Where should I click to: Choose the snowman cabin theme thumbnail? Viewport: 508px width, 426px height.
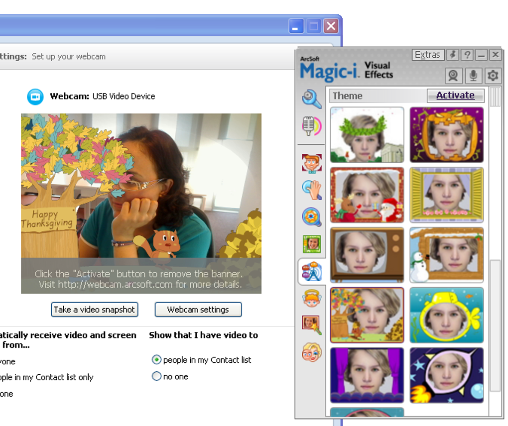446,255
